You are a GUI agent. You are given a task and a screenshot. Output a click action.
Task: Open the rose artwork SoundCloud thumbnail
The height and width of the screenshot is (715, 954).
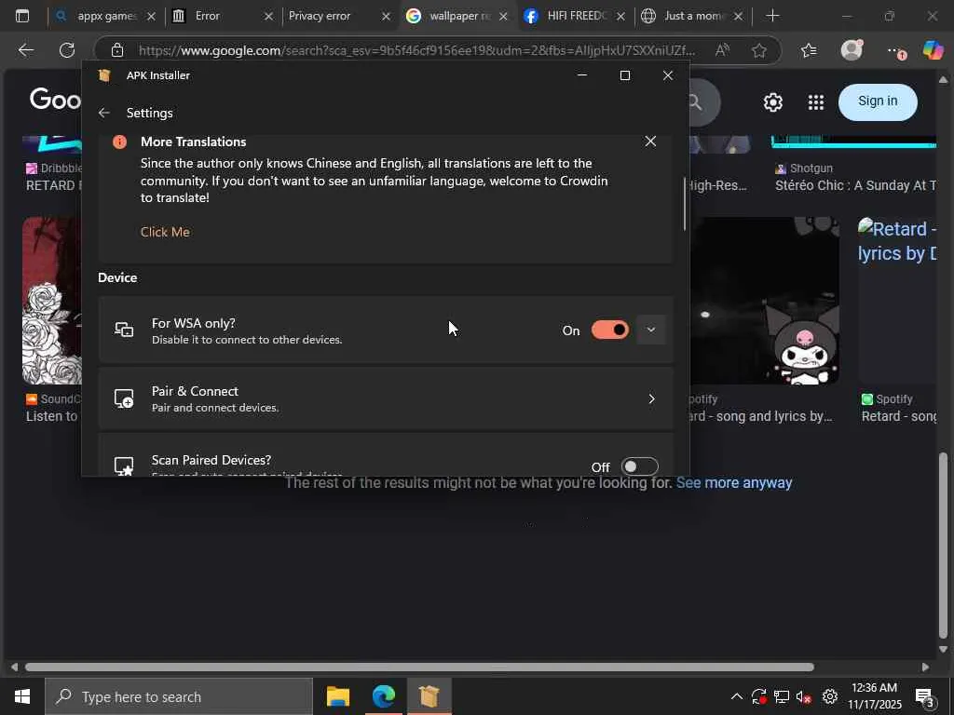coord(52,301)
